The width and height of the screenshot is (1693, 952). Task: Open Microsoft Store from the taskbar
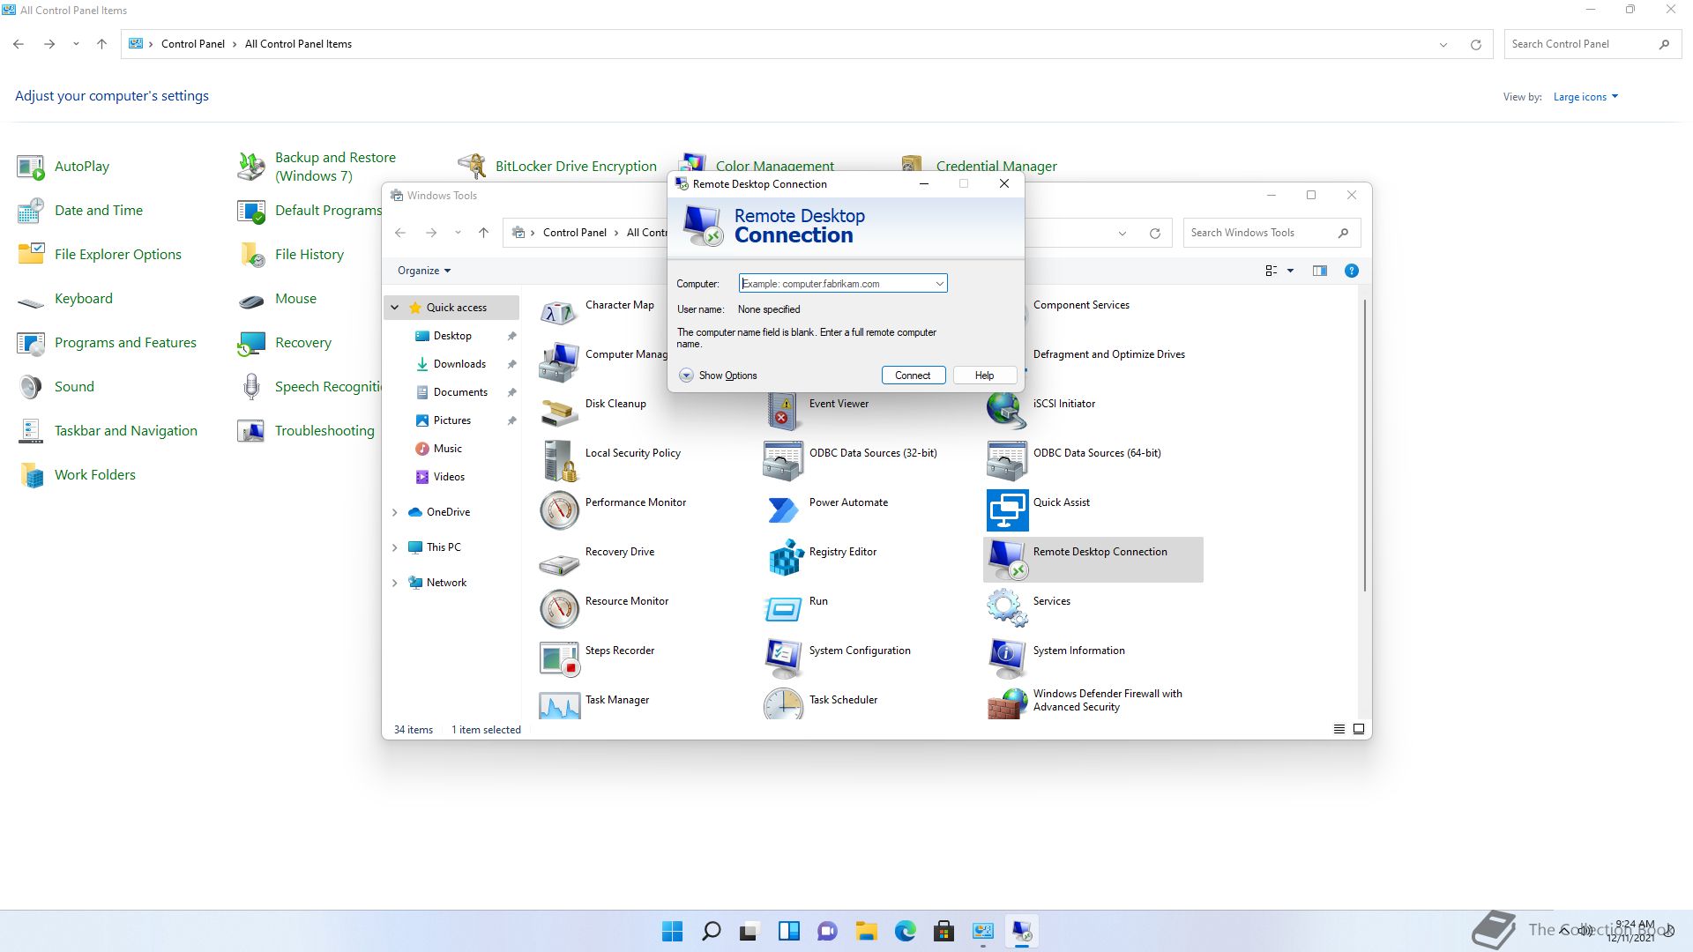[943, 931]
